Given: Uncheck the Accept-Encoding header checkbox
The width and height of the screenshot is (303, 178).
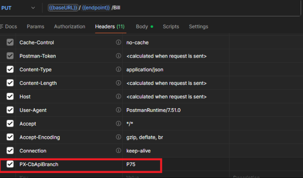Looking at the screenshot, I should [10, 137].
